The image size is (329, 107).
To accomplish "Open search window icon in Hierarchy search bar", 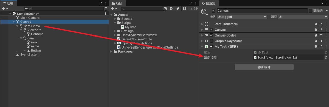I will [x=106, y=9].
